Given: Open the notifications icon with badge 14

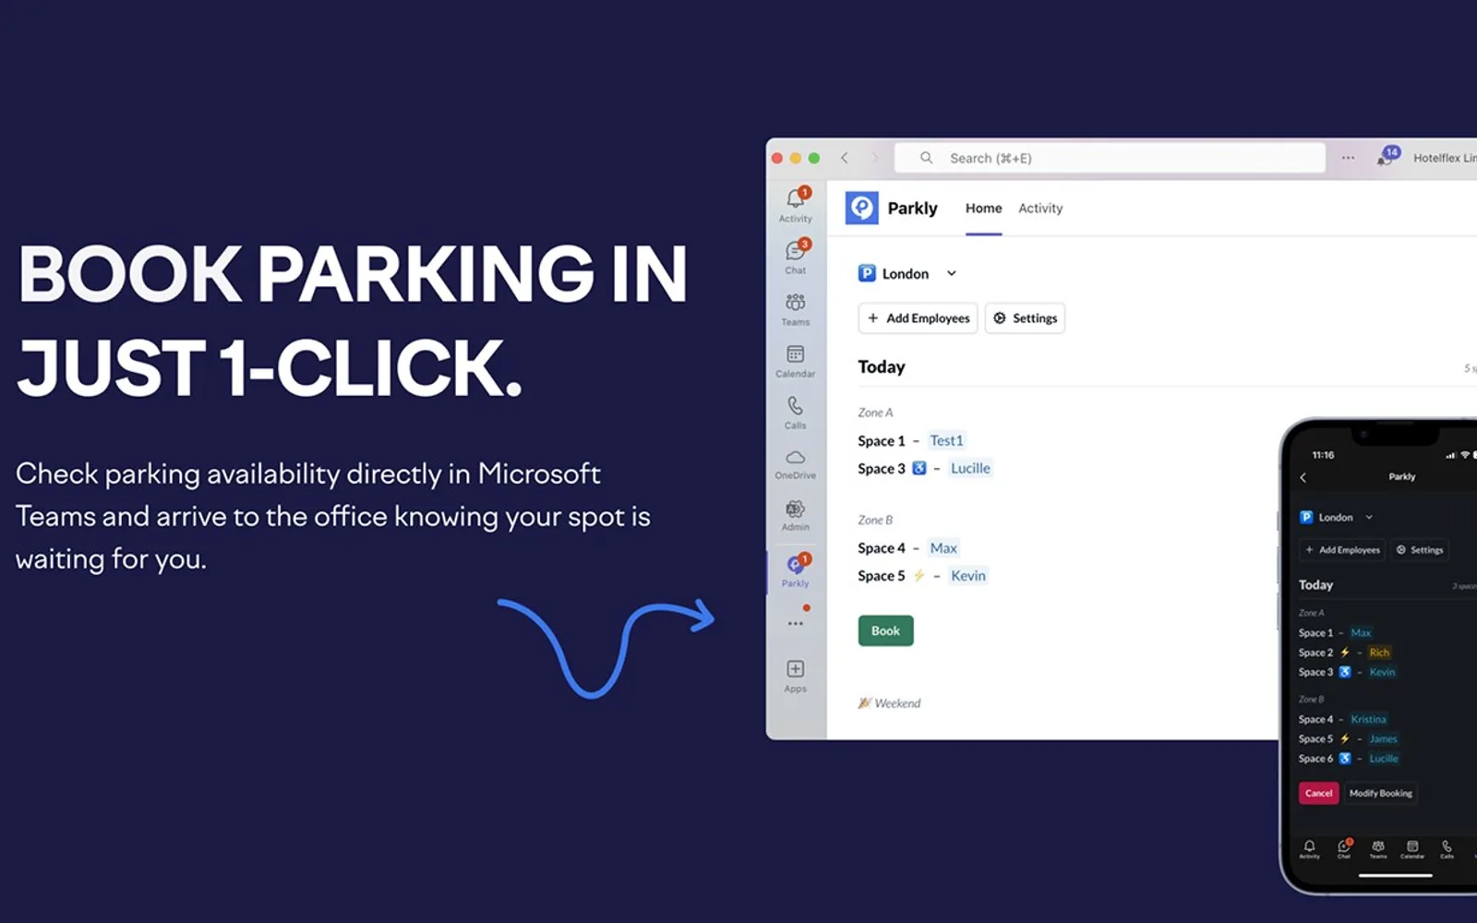Looking at the screenshot, I should pyautogui.click(x=1387, y=156).
